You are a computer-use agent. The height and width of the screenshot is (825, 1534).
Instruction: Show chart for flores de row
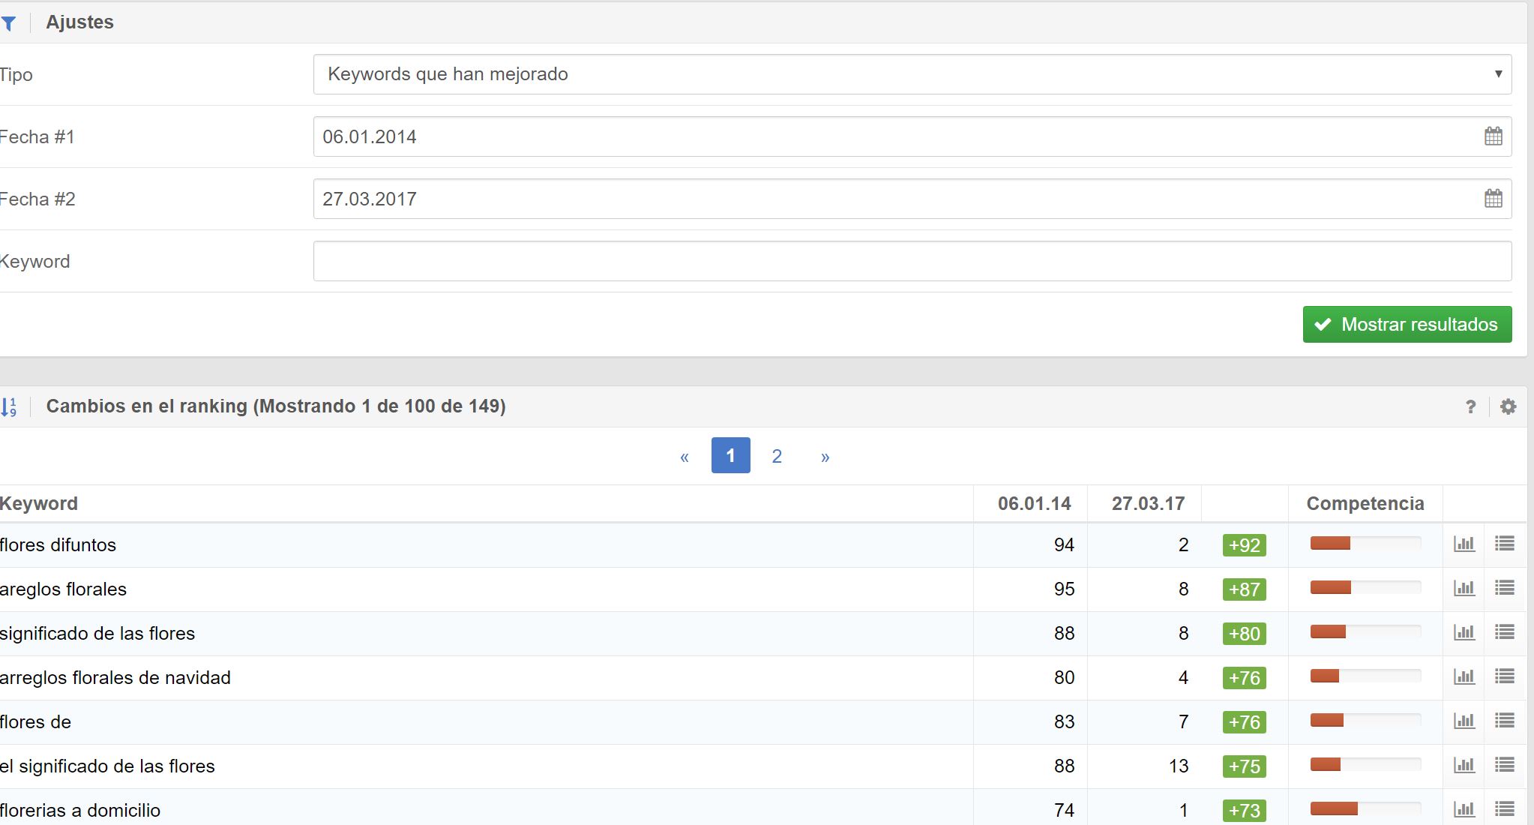pos(1464,721)
